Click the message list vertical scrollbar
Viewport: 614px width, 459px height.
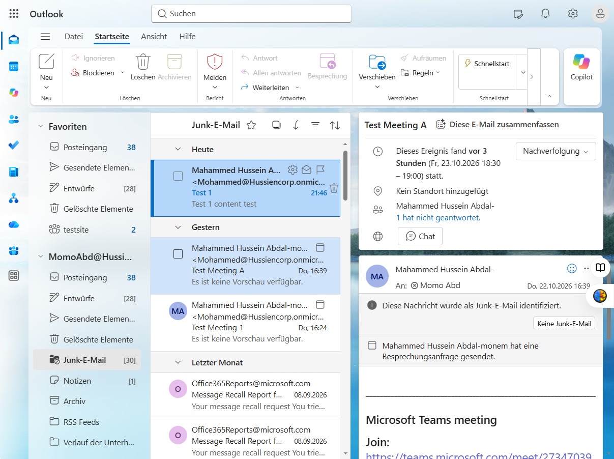(x=345, y=176)
